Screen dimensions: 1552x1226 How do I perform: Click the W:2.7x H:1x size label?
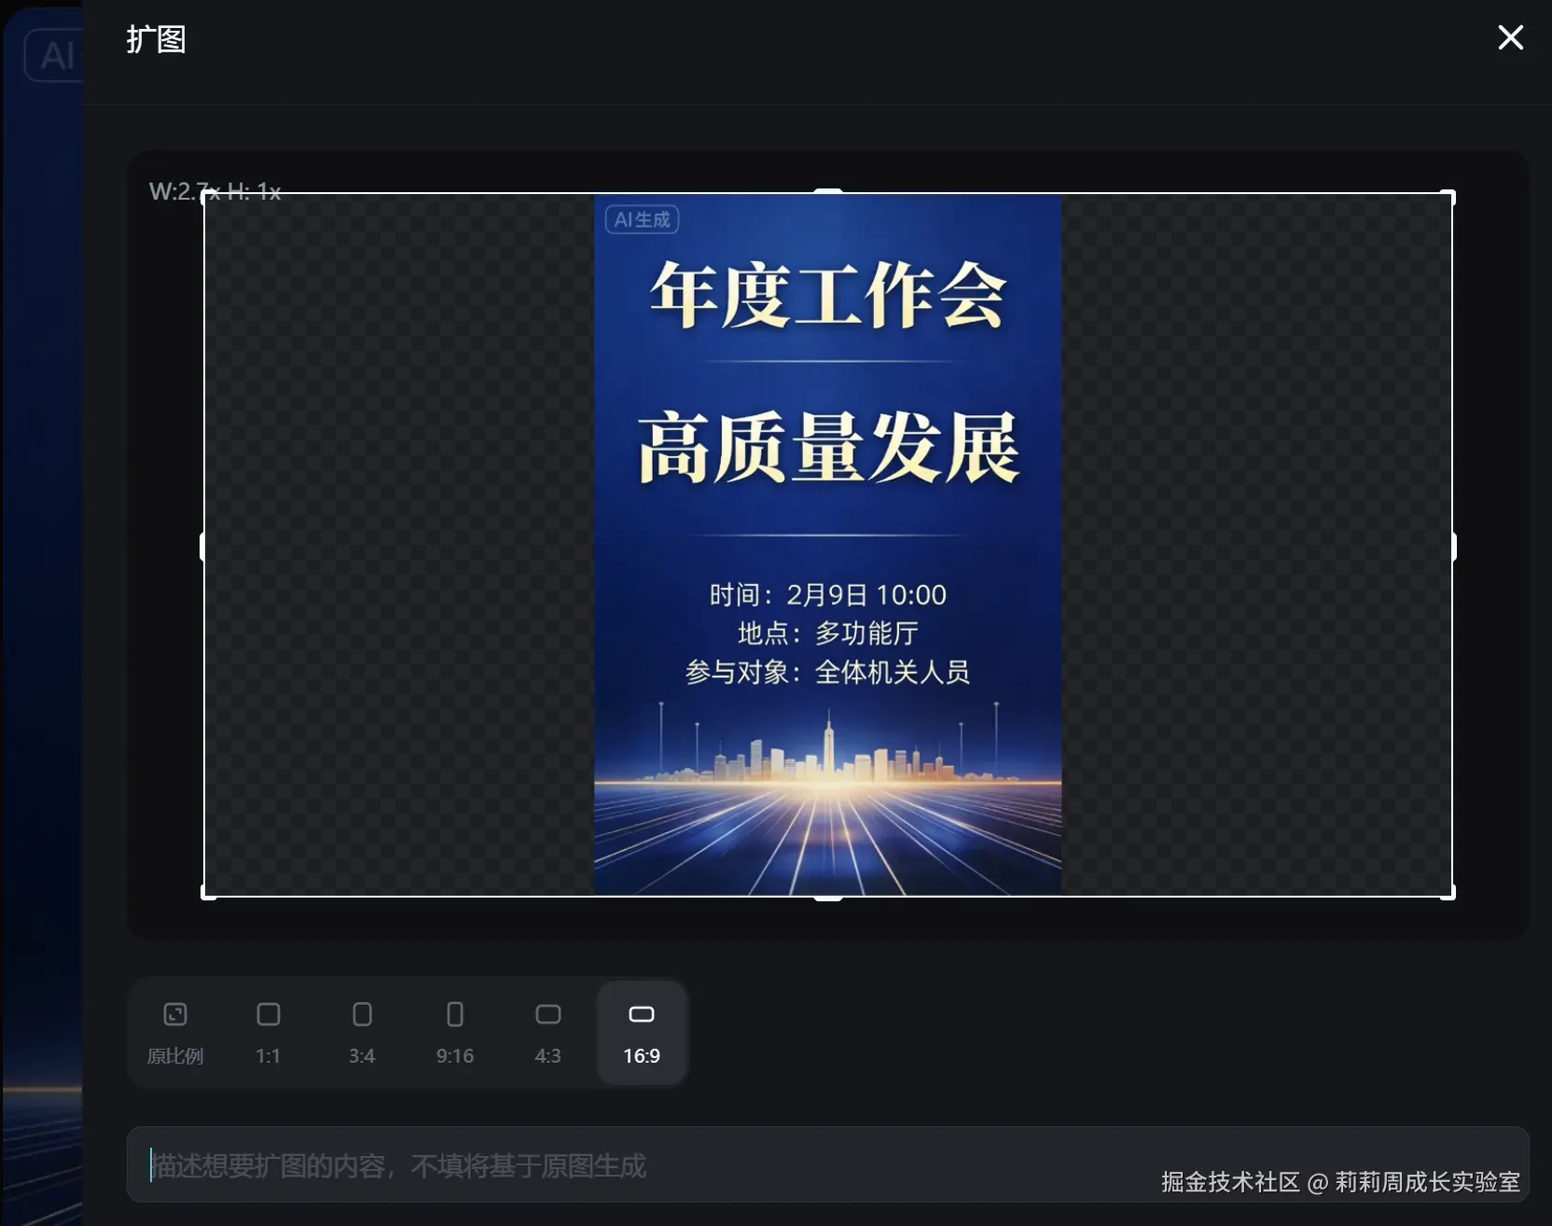pos(215,191)
